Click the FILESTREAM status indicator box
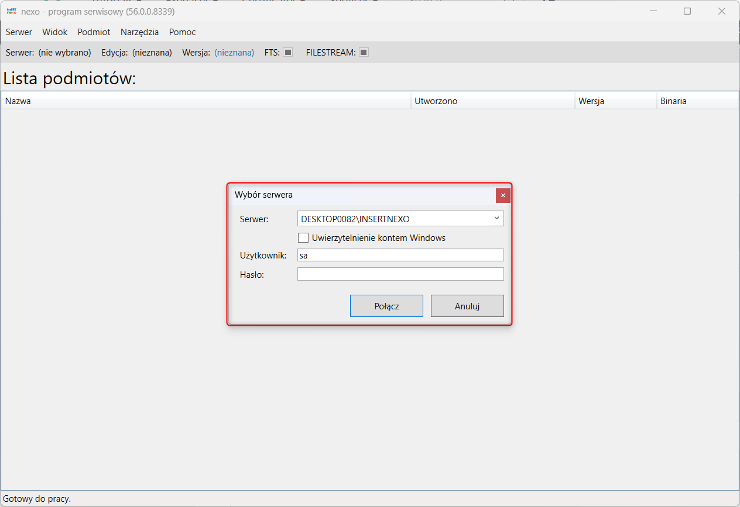This screenshot has width=740, height=507. (364, 52)
